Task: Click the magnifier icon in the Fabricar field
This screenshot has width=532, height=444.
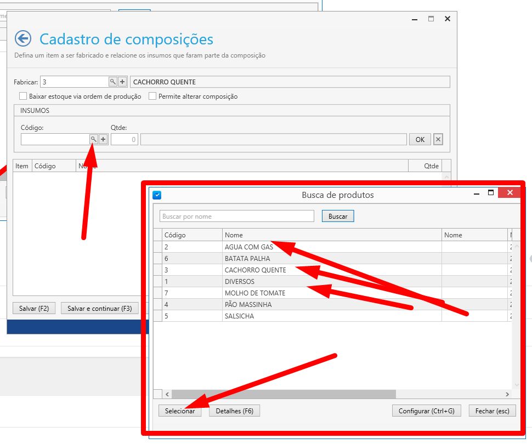Action: (x=112, y=82)
